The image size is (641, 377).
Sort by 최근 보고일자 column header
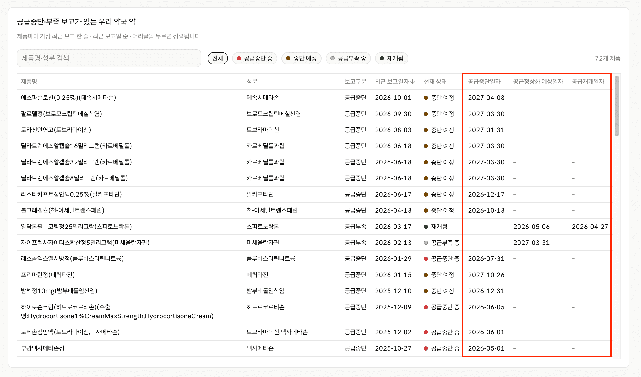point(395,82)
